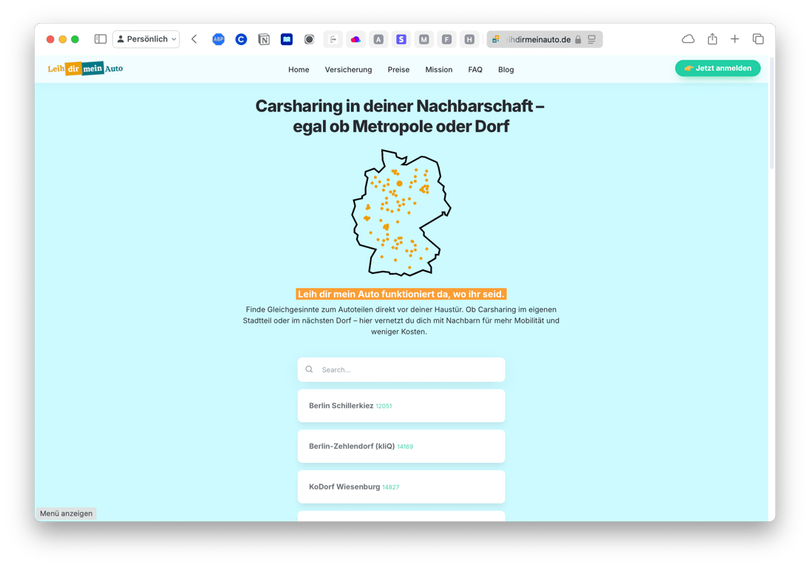Click the Share icon in Safari toolbar
Screen dimensions: 810x567
[x=712, y=39]
